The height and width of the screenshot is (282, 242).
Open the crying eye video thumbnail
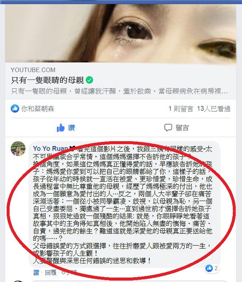point(121,34)
